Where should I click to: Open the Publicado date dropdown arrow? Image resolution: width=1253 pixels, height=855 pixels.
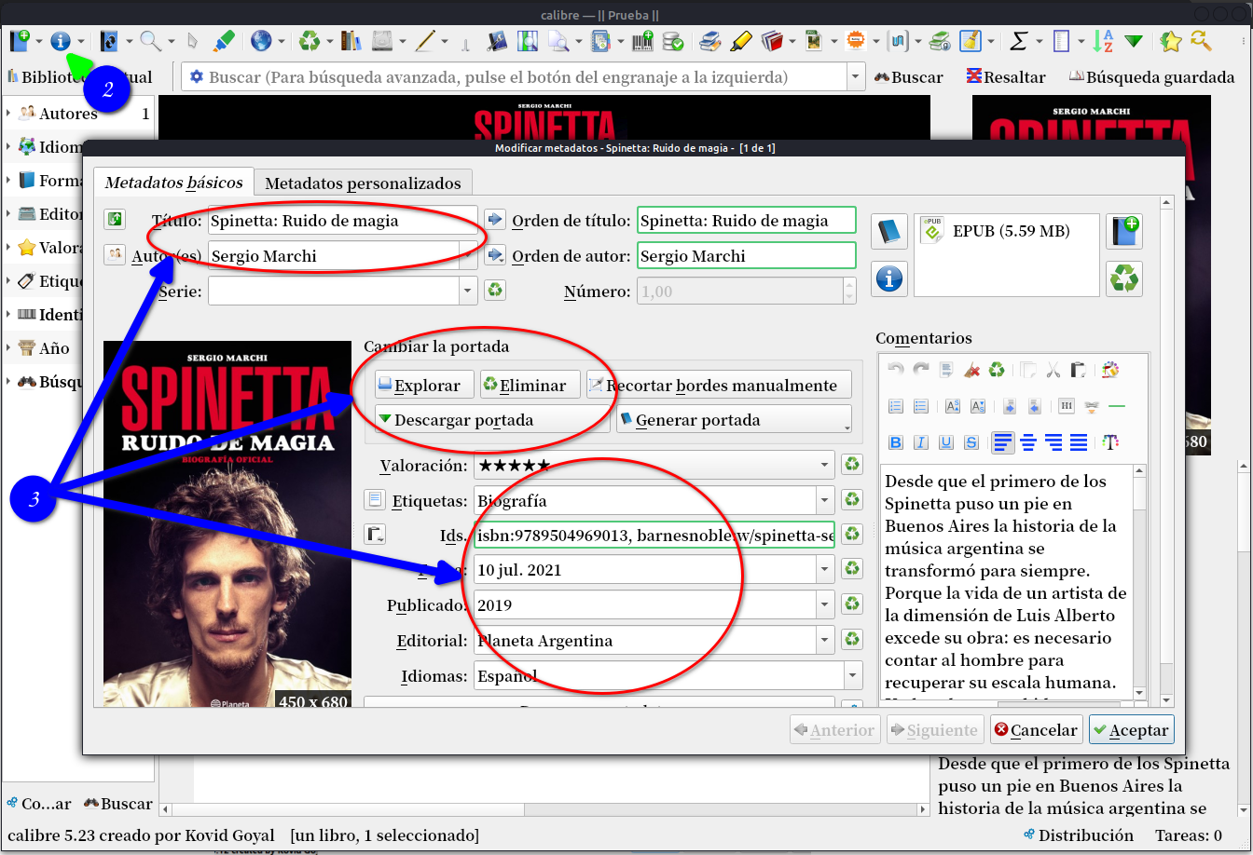tap(825, 604)
